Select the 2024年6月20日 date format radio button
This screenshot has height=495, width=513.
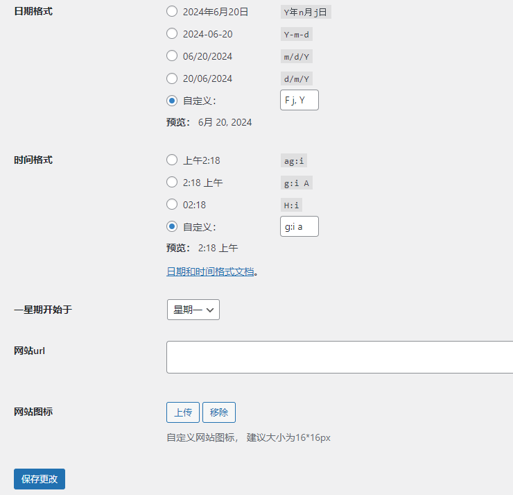coord(172,11)
